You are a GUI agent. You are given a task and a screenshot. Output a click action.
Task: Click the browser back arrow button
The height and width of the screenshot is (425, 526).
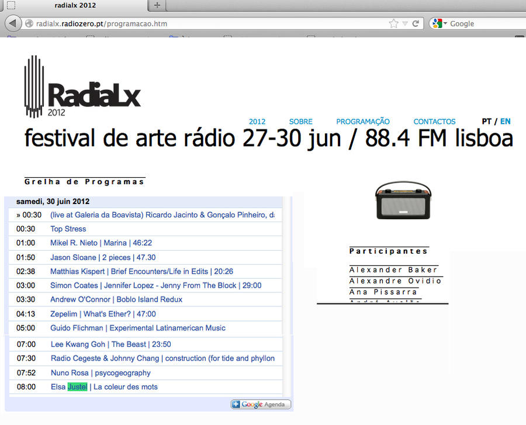tap(13, 23)
